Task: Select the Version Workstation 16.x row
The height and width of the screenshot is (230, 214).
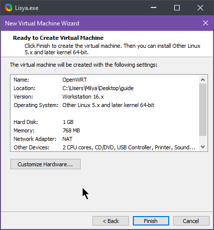Action: click(x=105, y=97)
